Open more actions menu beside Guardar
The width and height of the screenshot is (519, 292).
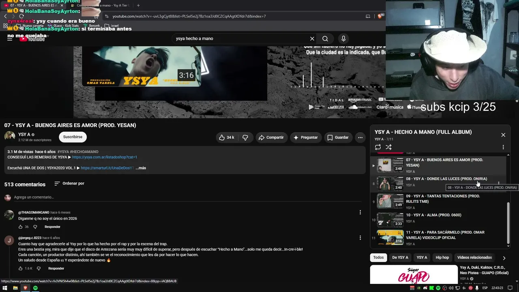click(360, 137)
